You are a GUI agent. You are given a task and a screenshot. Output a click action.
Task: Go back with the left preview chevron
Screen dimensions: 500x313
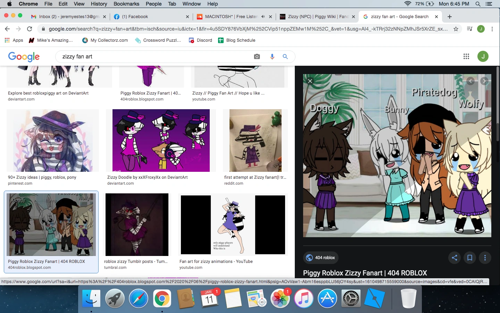pos(470,81)
